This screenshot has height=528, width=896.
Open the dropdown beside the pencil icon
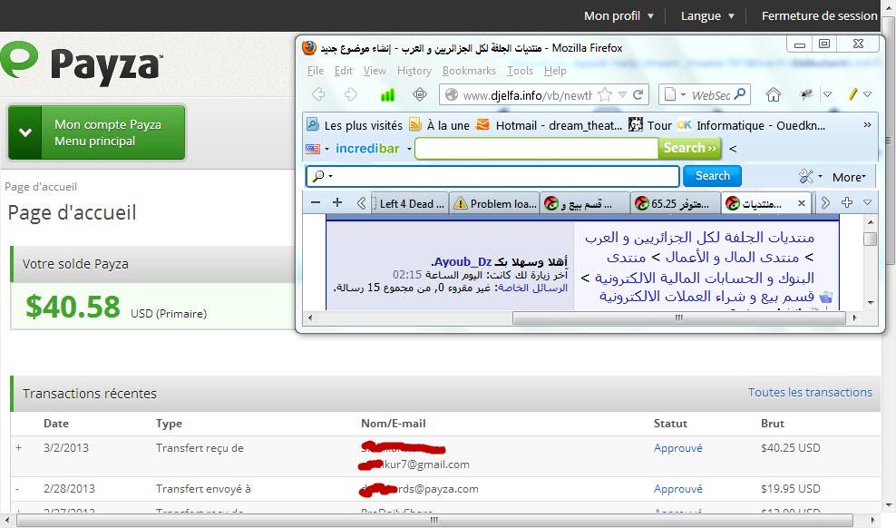coord(867,94)
